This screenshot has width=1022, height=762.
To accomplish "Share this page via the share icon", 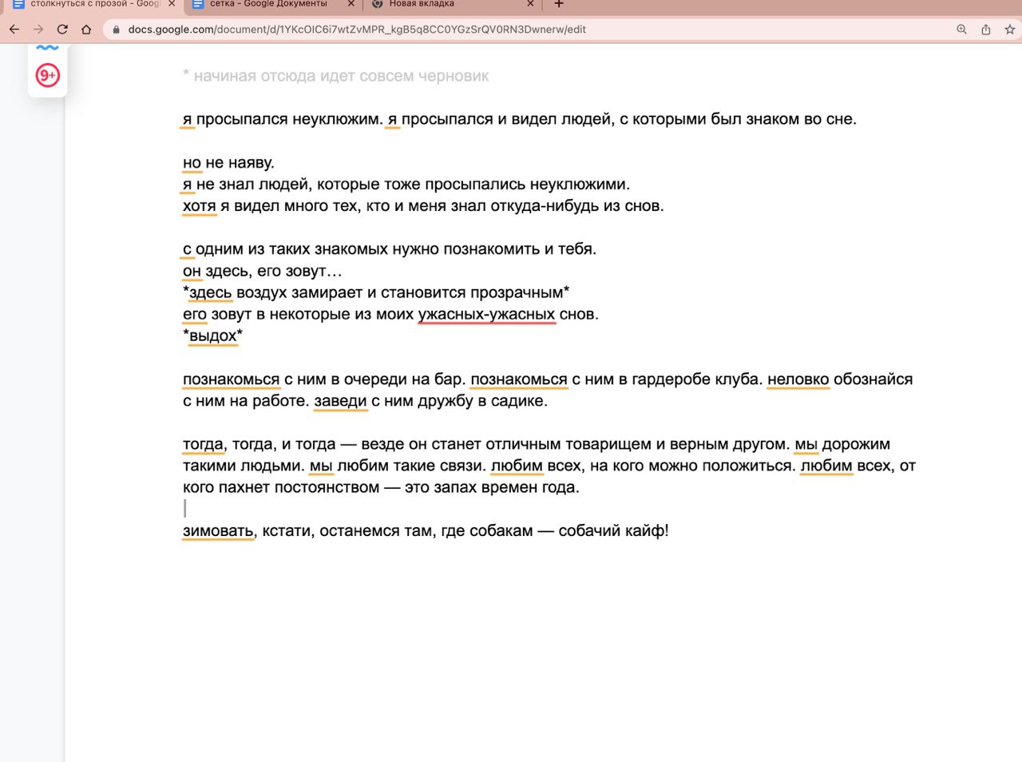I will pos(986,30).
